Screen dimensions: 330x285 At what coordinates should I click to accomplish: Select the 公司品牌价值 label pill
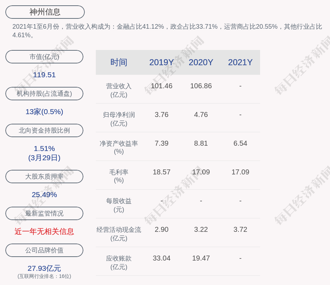coord(44,250)
